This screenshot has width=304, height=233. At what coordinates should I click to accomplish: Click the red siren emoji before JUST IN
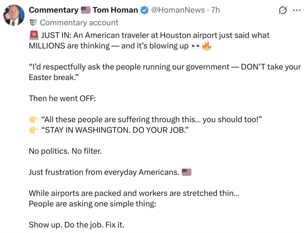pos(34,35)
